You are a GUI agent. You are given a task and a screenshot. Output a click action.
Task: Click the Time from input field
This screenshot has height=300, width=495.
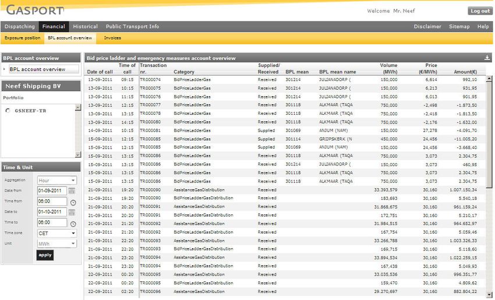point(52,202)
